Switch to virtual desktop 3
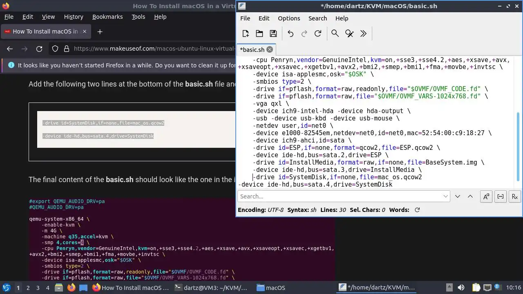This screenshot has width=523, height=294. click(x=38, y=288)
